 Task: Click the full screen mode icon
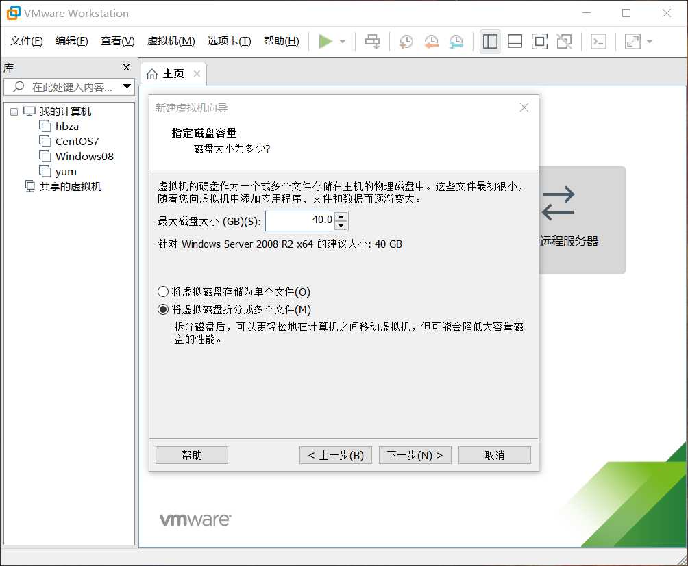click(539, 42)
